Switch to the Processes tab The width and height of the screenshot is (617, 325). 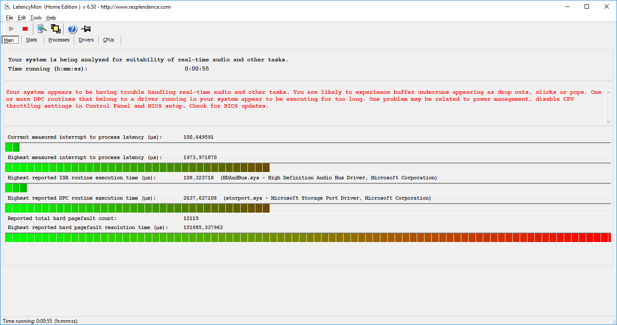pyautogui.click(x=59, y=40)
